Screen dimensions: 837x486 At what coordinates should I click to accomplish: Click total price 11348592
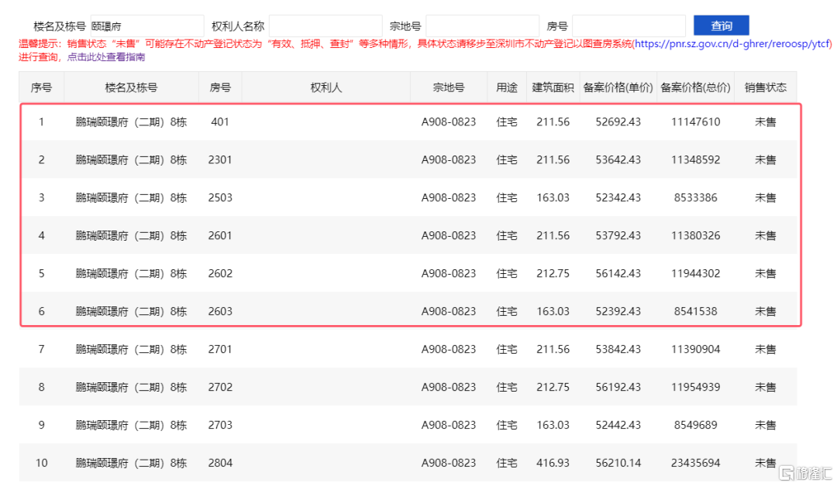695,160
